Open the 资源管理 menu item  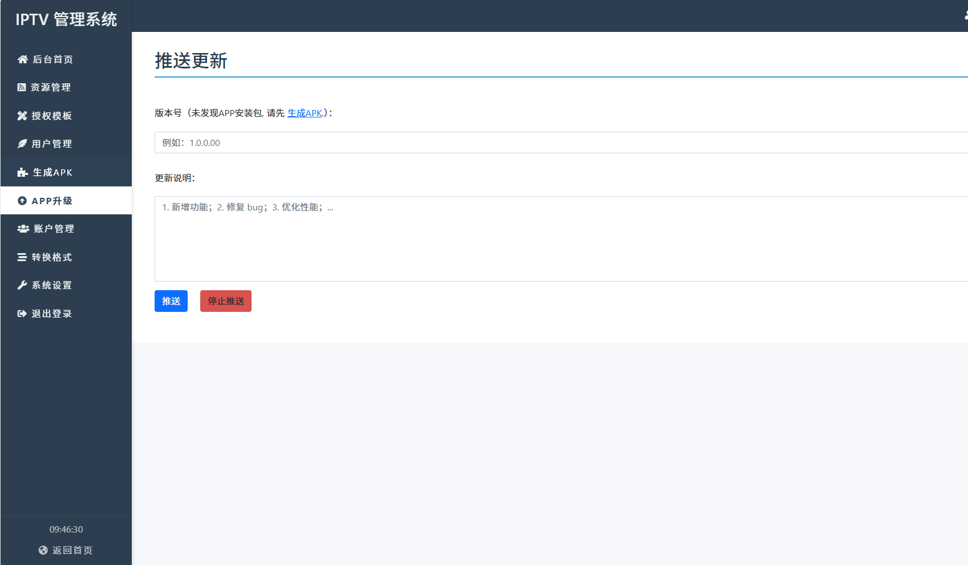pos(51,87)
